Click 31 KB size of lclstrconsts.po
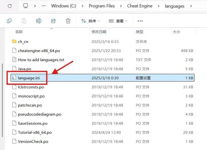207x150 pixels. click(x=188, y=87)
